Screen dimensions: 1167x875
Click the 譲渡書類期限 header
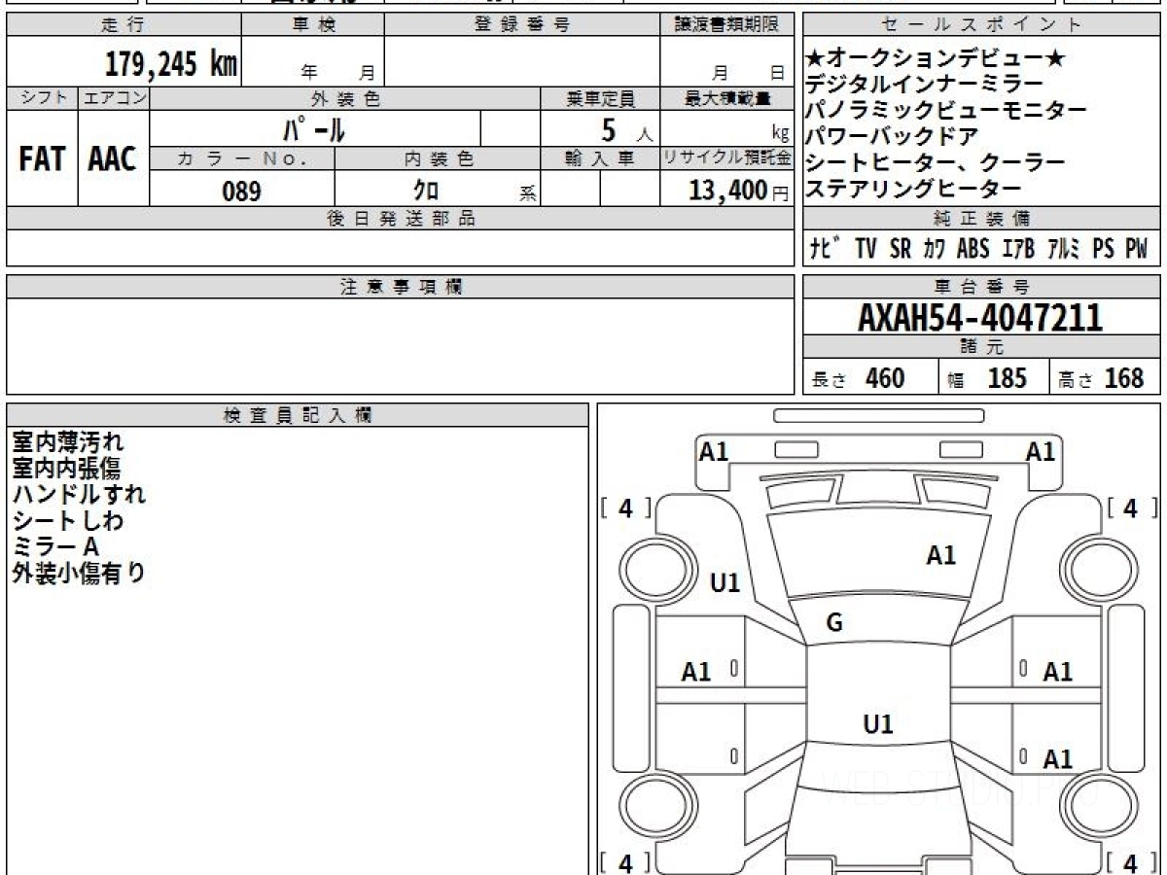click(726, 25)
